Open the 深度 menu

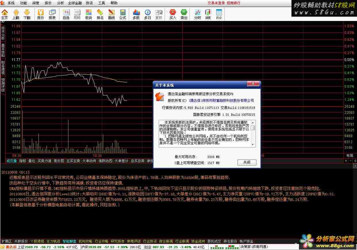(36, 3)
